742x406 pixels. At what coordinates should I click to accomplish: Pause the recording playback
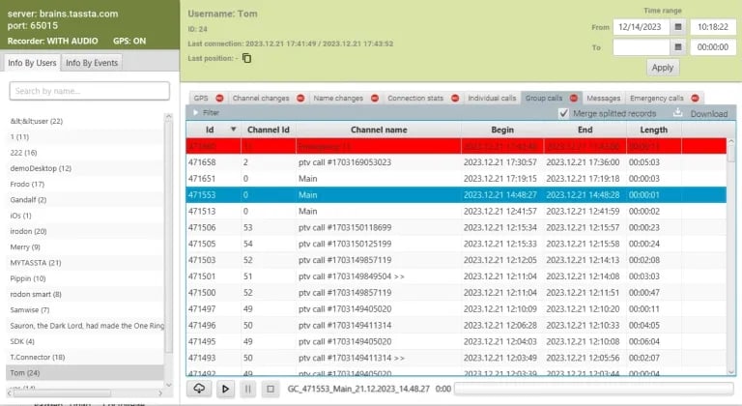tap(247, 389)
